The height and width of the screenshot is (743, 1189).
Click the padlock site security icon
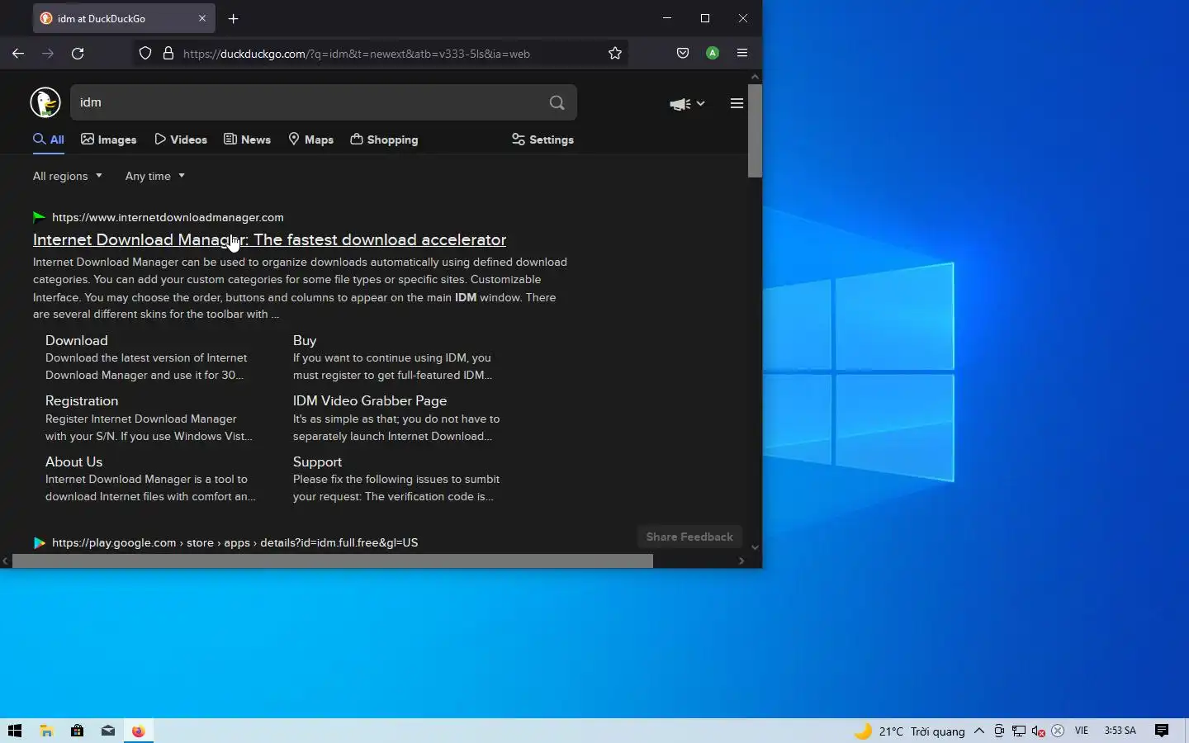(168, 54)
